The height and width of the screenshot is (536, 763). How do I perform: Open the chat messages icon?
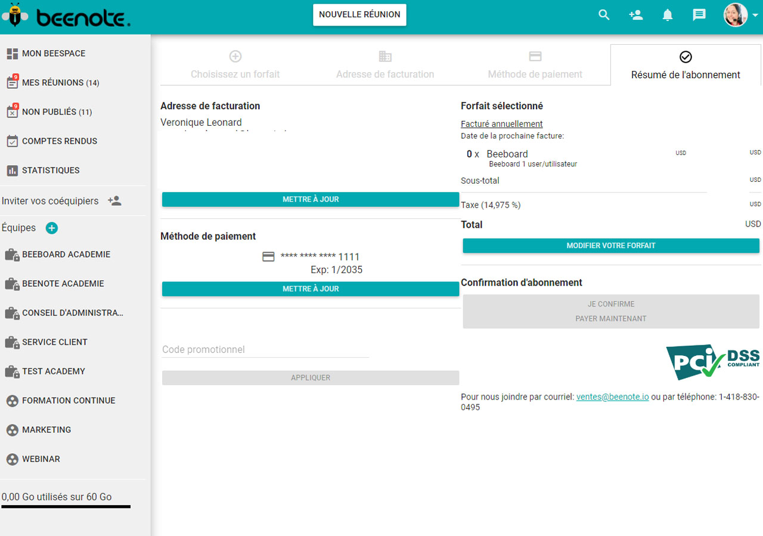(x=699, y=15)
